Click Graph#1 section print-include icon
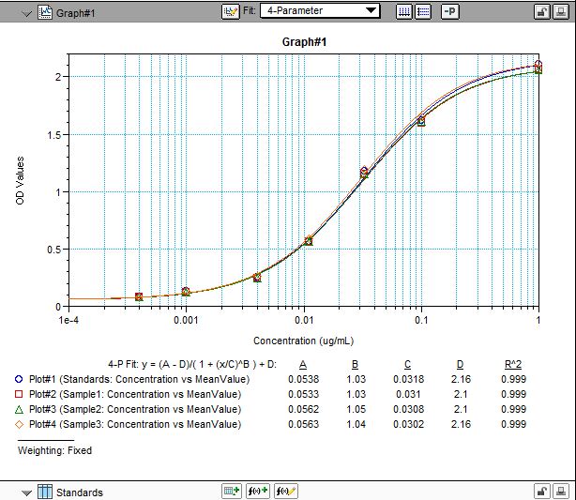Viewport: 576px width, 500px height. [x=561, y=12]
